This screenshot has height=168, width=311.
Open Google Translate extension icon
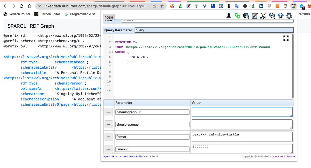[x=237, y=6]
